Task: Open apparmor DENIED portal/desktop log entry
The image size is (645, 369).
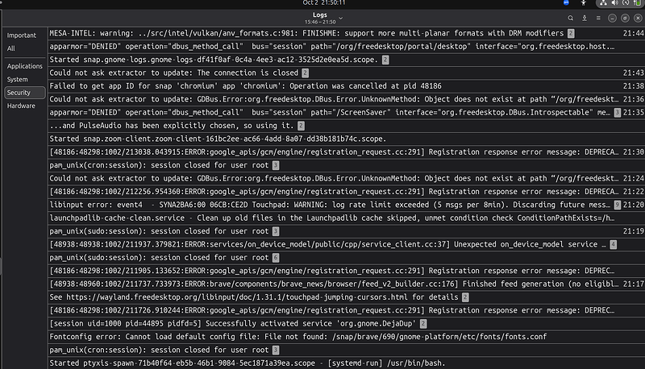Action: (347, 47)
